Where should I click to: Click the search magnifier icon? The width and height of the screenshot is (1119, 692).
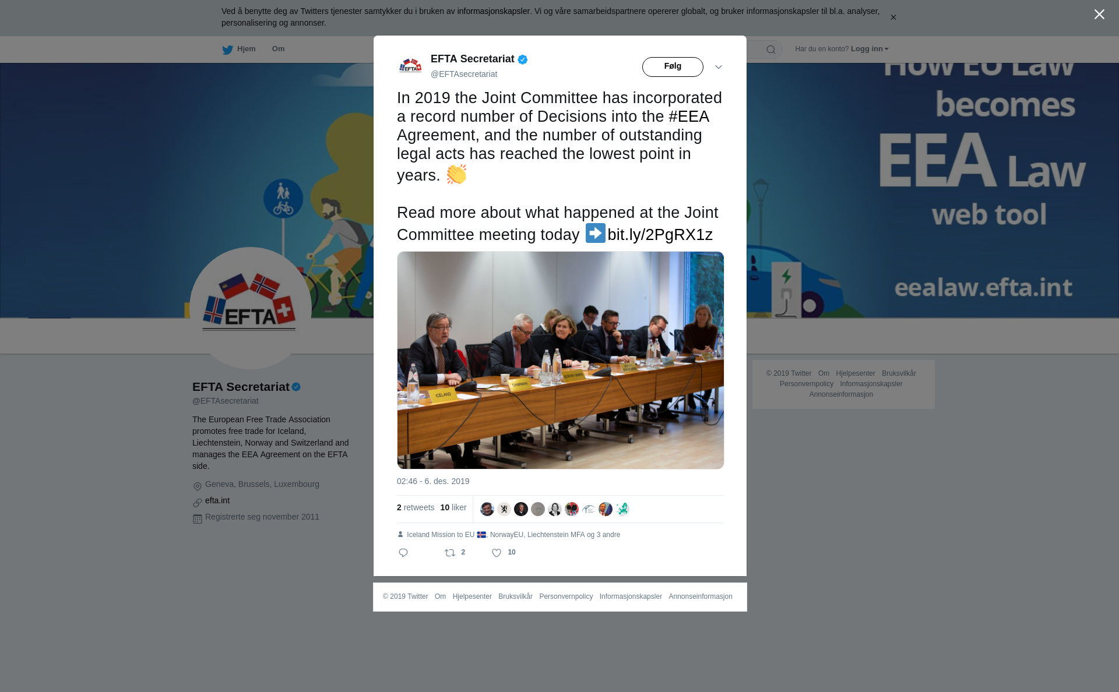[771, 50]
